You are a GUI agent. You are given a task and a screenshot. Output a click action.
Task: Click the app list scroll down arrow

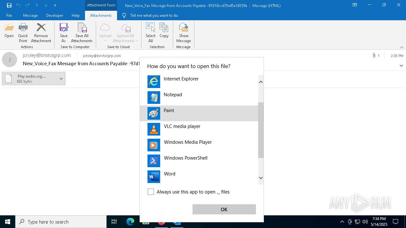tap(261, 178)
